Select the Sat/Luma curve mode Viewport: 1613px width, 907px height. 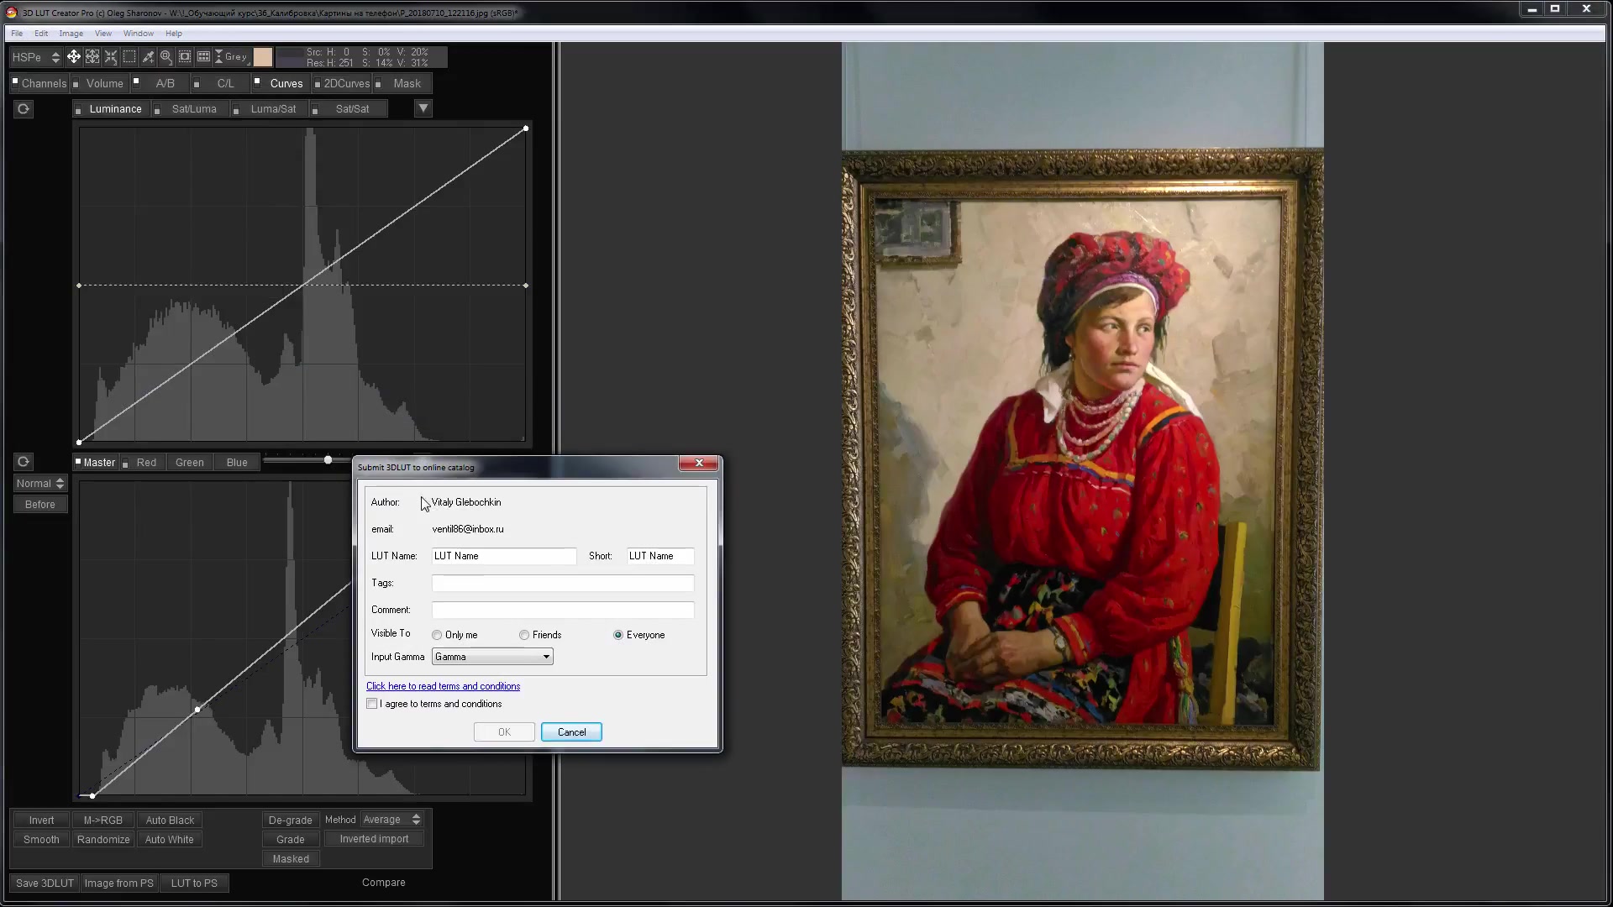(194, 107)
